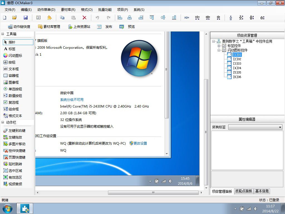Click the 上传资源站 button
This screenshot has width=285, height=214.
pos(79,27)
